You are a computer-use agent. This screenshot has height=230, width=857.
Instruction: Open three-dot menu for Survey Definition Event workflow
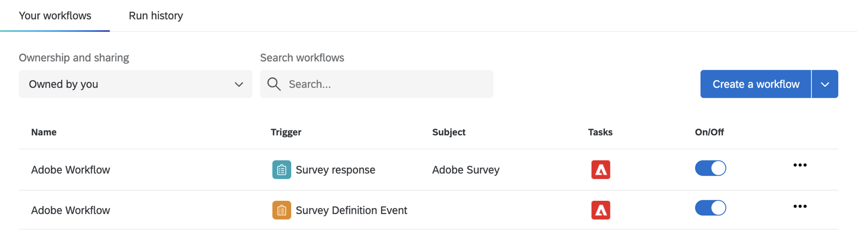click(x=800, y=206)
